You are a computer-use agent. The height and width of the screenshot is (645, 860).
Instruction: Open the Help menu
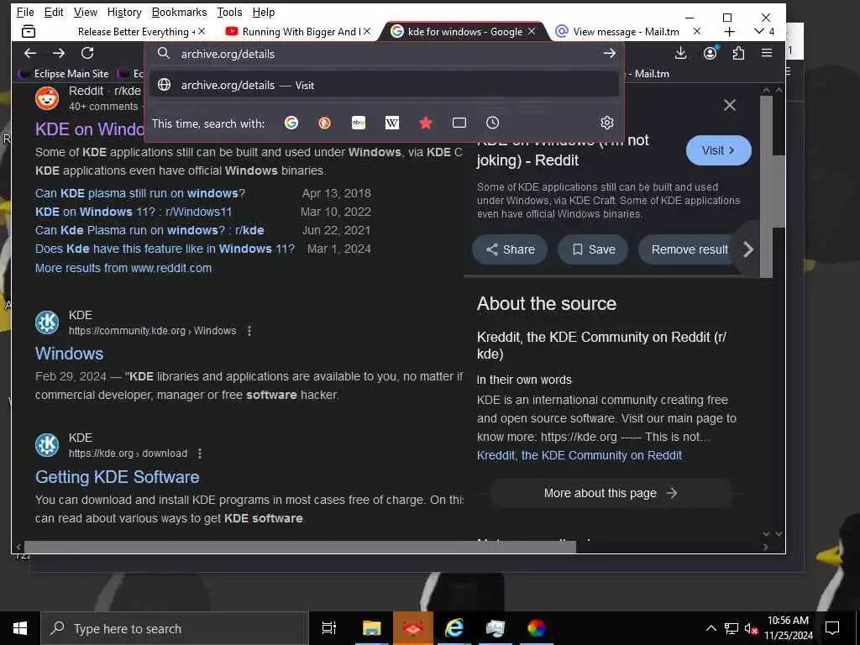[264, 12]
